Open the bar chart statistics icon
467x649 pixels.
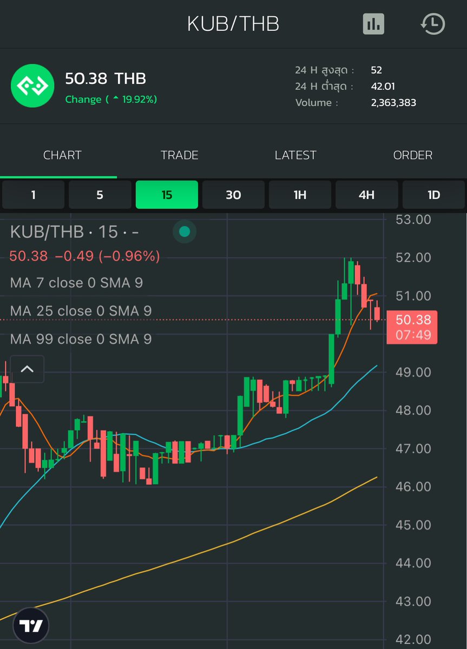click(x=373, y=24)
